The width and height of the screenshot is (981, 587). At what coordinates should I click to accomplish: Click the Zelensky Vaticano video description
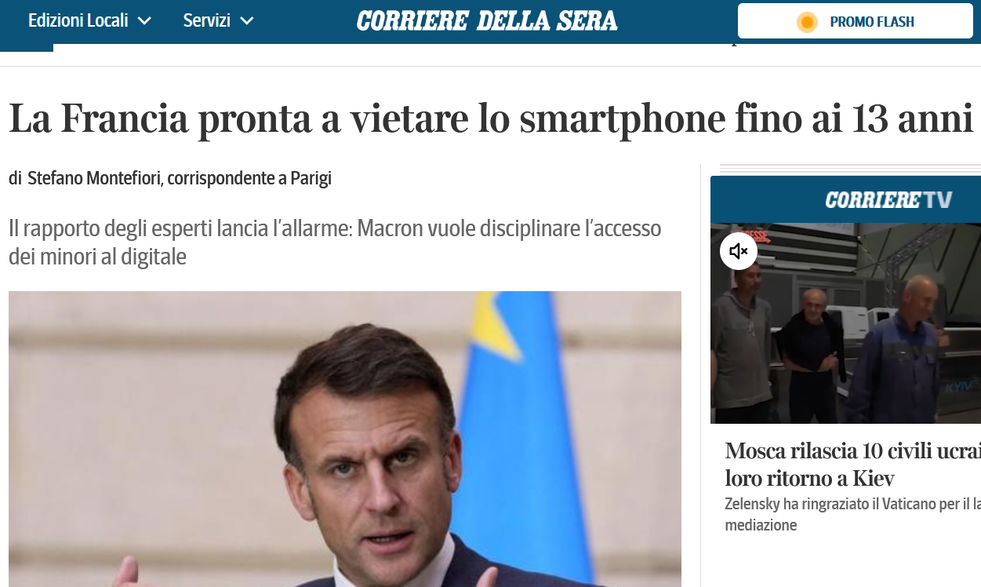click(853, 515)
